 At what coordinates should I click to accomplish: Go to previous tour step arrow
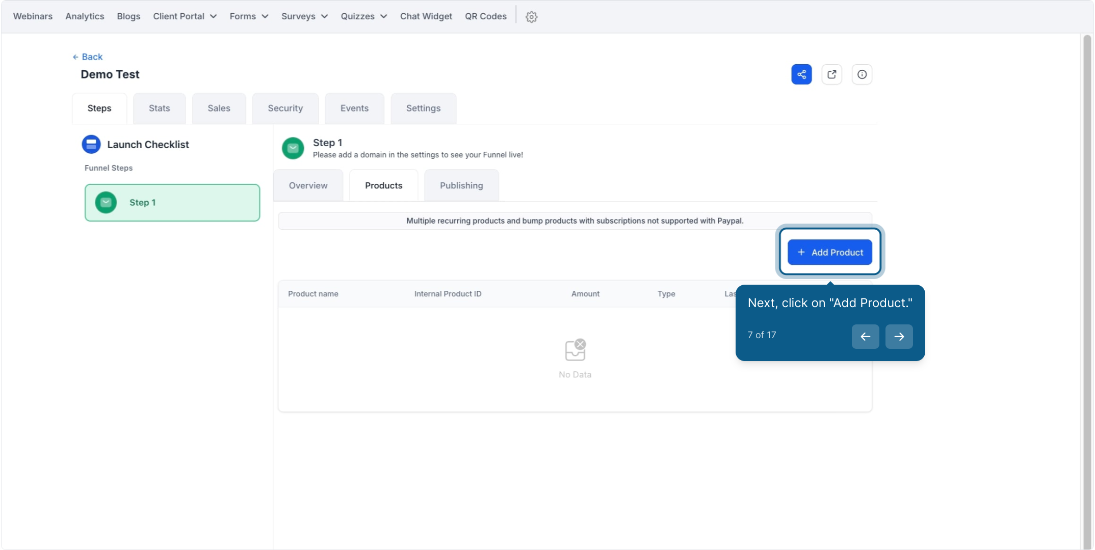[x=866, y=337]
